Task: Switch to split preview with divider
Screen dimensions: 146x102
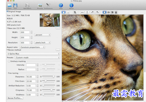Action: (x=108, y=12)
